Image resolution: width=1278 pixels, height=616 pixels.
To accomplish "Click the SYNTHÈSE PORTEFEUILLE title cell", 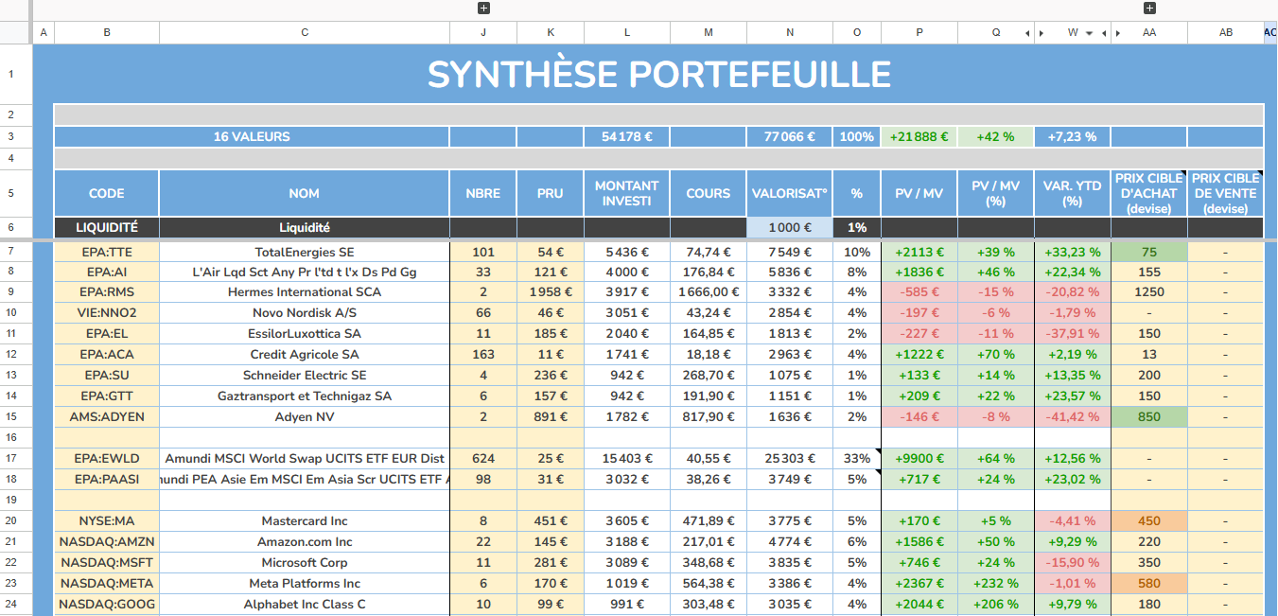I will tap(658, 74).
